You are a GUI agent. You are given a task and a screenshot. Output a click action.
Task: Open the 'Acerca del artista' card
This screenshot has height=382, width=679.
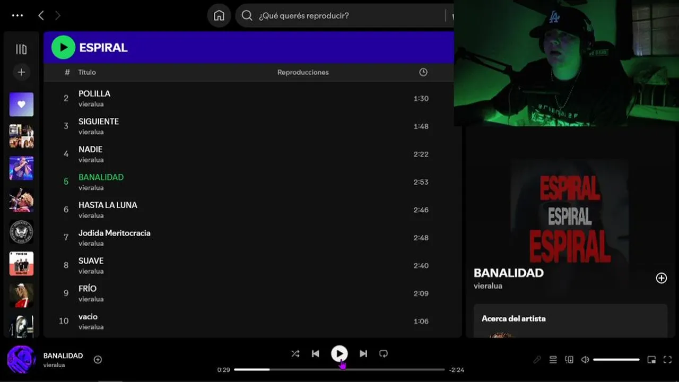570,320
